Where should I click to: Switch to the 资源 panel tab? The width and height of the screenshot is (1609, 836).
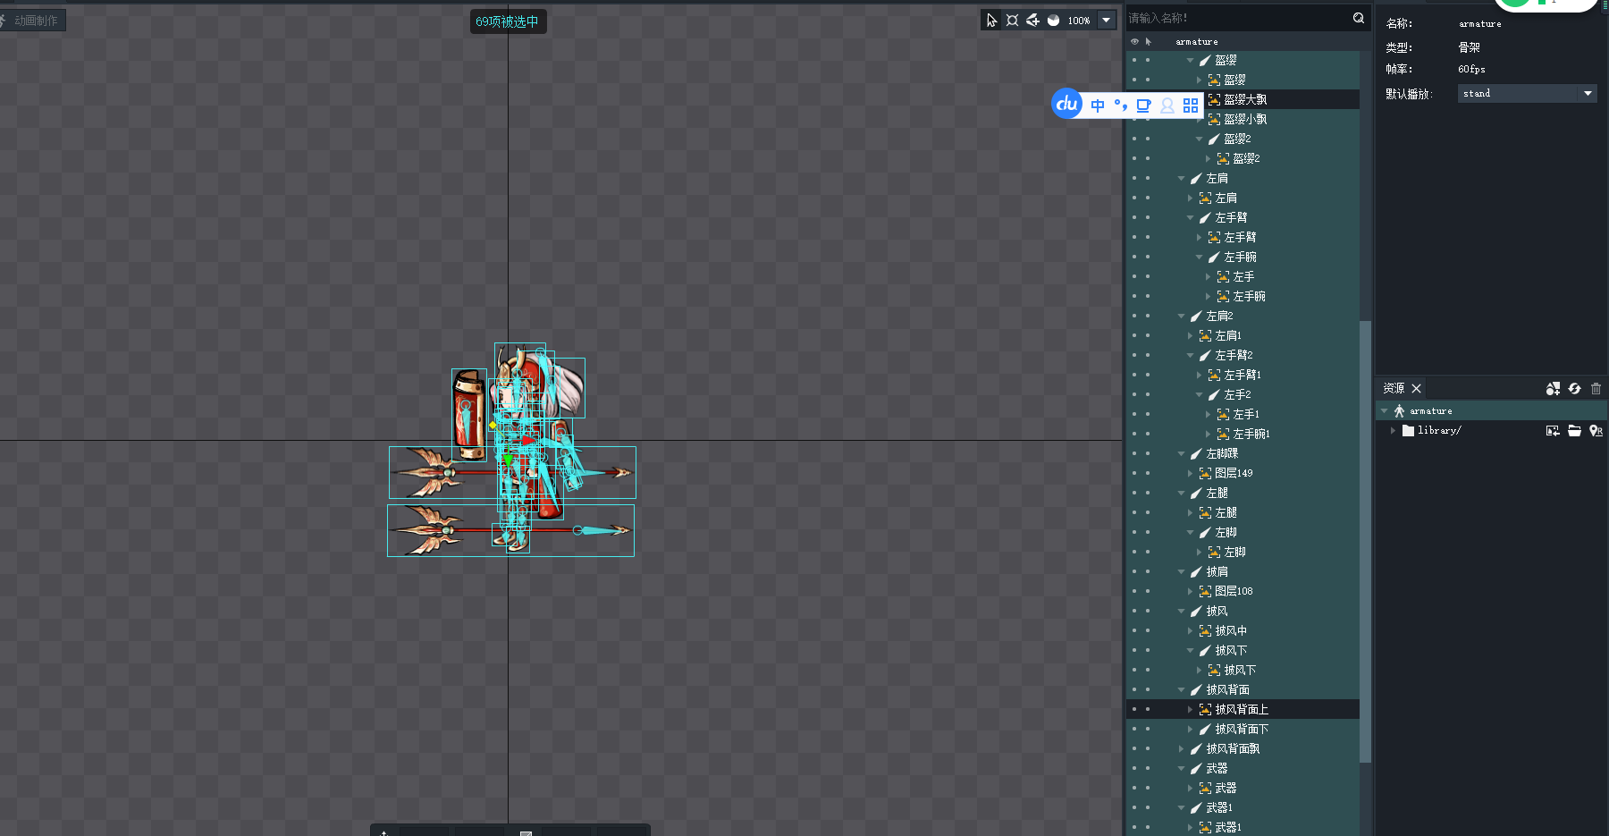[x=1394, y=388]
